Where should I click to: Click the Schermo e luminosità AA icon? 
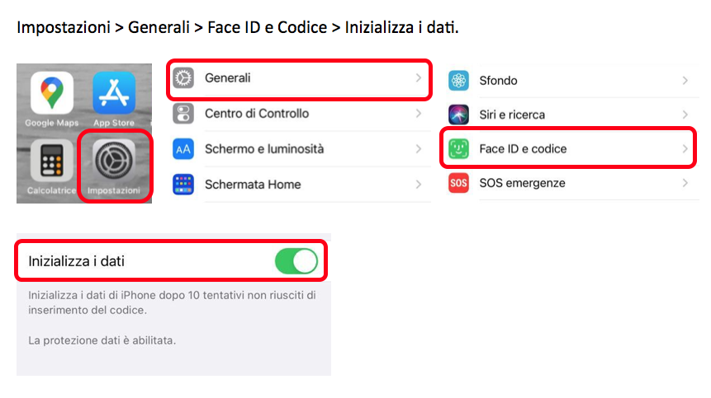tap(183, 149)
